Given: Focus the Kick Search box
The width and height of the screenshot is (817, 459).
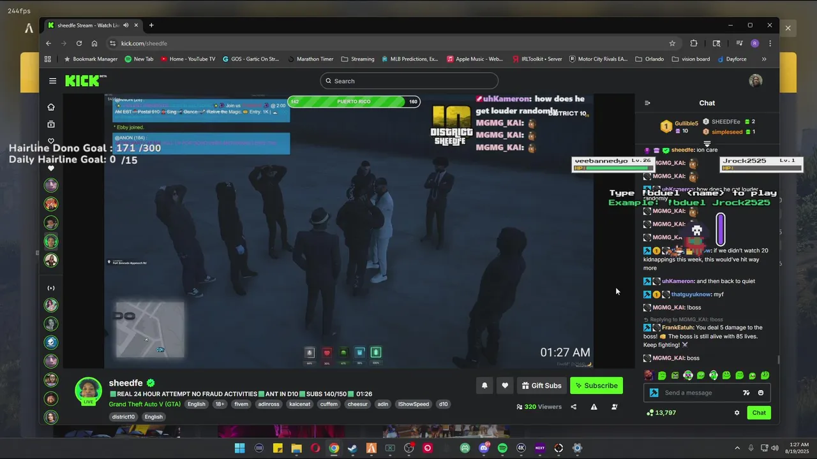Looking at the screenshot, I should click(x=409, y=81).
